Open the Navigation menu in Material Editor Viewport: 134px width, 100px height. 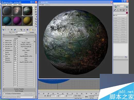coord(10,4)
